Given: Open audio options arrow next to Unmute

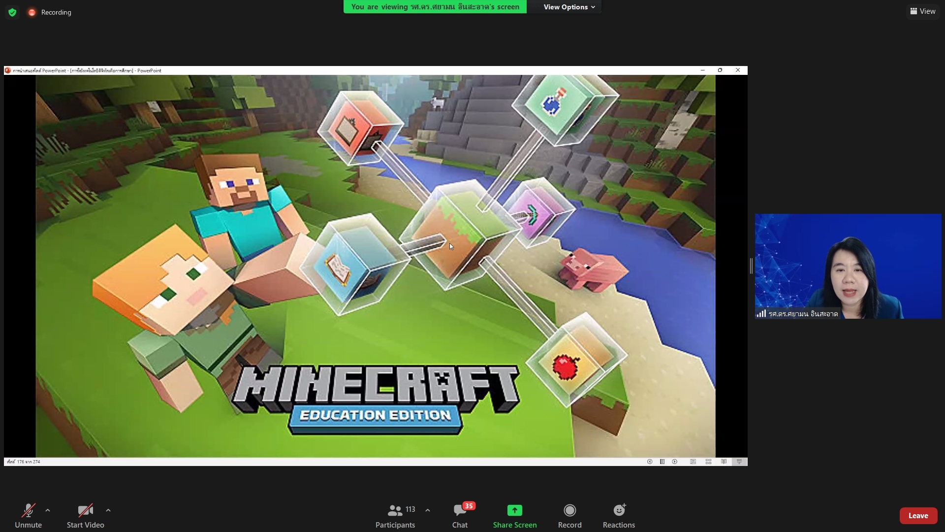Looking at the screenshot, I should click(x=48, y=510).
